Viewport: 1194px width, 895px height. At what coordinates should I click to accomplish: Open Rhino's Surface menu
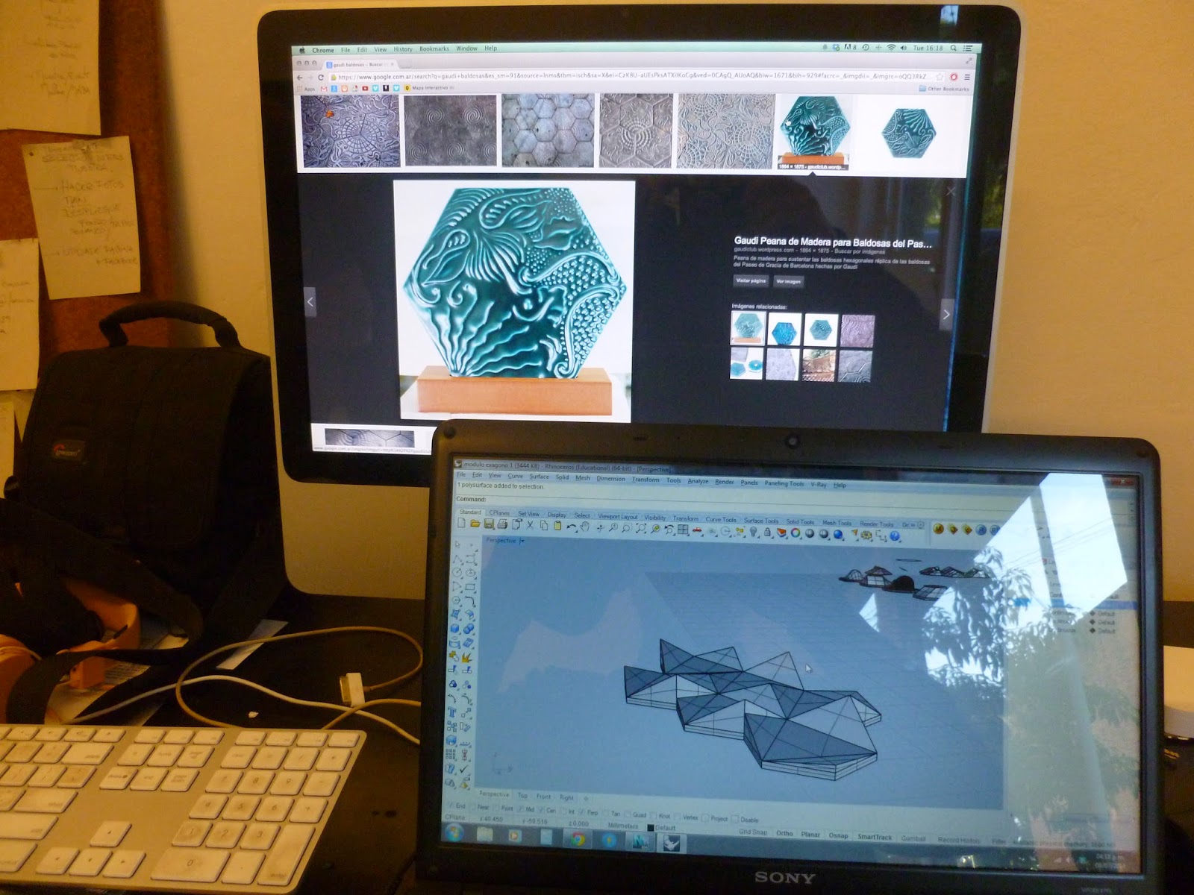pyautogui.click(x=539, y=477)
